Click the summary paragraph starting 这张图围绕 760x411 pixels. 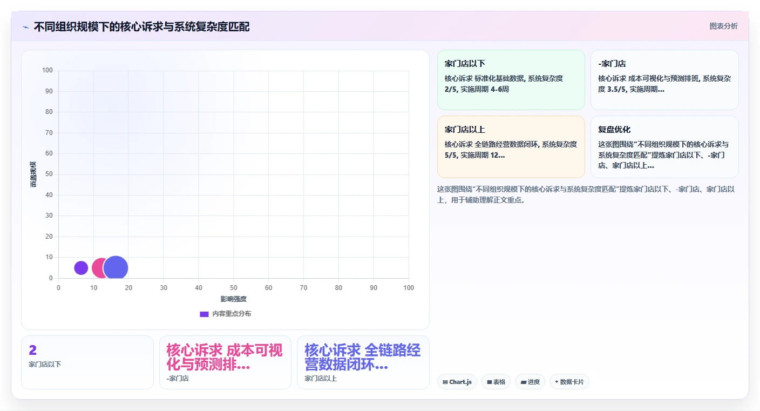click(586, 194)
